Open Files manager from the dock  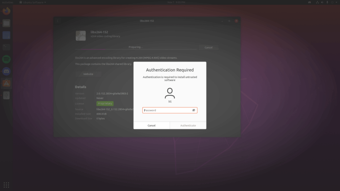(x=6, y=23)
